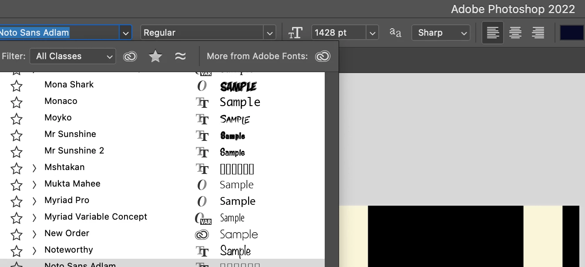Select the New Order font
585x267 pixels.
[x=67, y=233]
